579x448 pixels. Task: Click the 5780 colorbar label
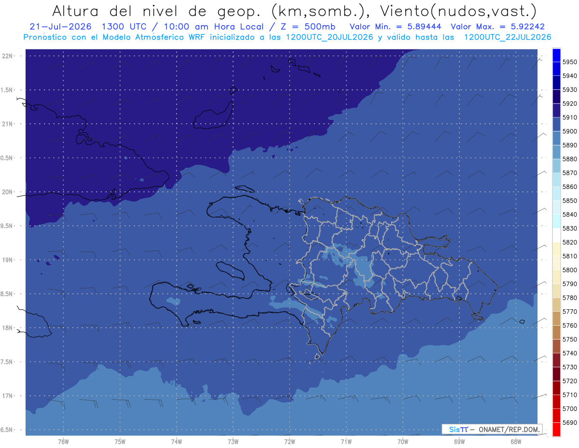tap(569, 298)
